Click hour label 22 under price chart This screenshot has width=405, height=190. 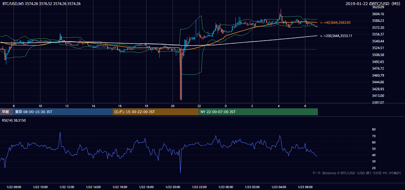pos(199,106)
